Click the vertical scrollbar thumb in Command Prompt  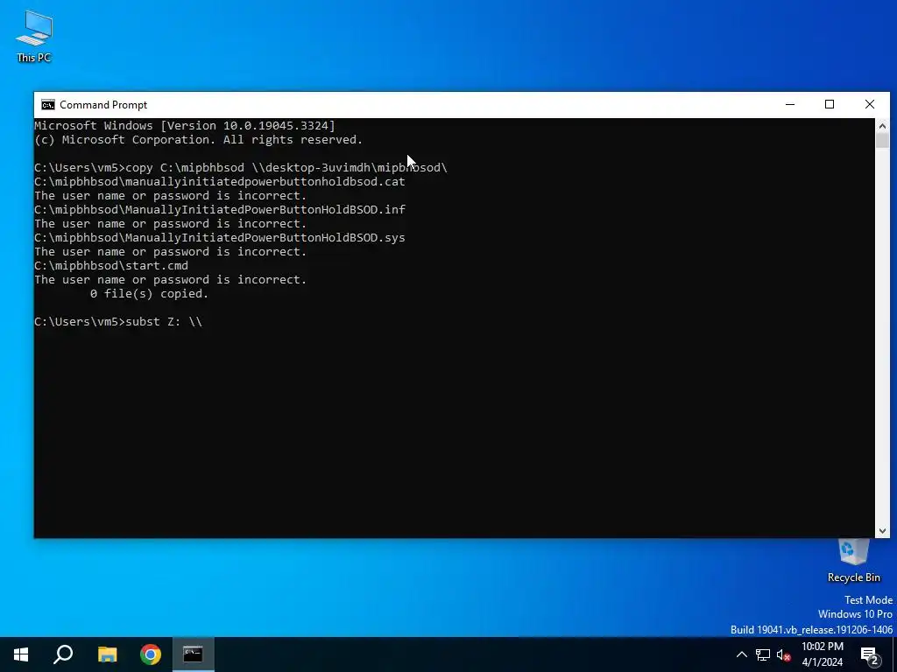pos(882,141)
